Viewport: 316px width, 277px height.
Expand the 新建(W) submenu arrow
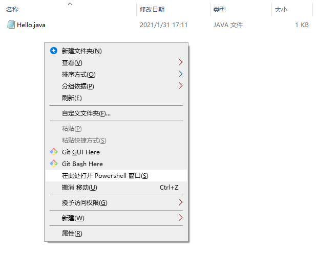click(180, 218)
